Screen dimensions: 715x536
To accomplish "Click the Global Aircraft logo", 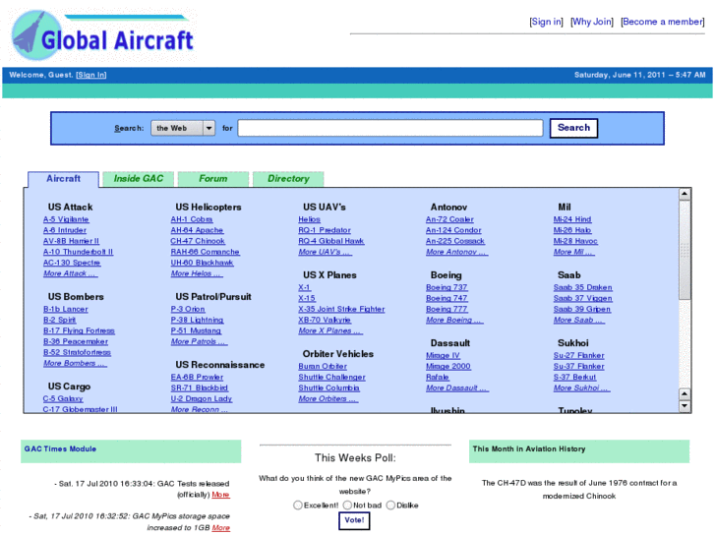I will 103,35.
